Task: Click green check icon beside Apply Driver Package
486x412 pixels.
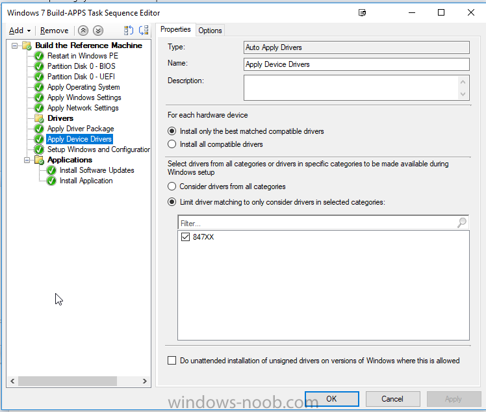Action: click(39, 129)
